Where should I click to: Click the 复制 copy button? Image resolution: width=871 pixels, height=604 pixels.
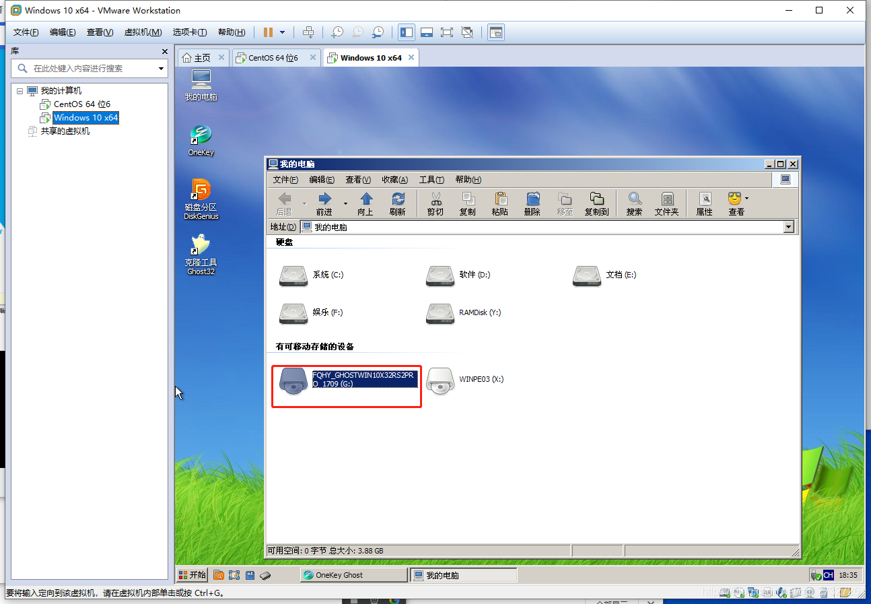tap(468, 203)
